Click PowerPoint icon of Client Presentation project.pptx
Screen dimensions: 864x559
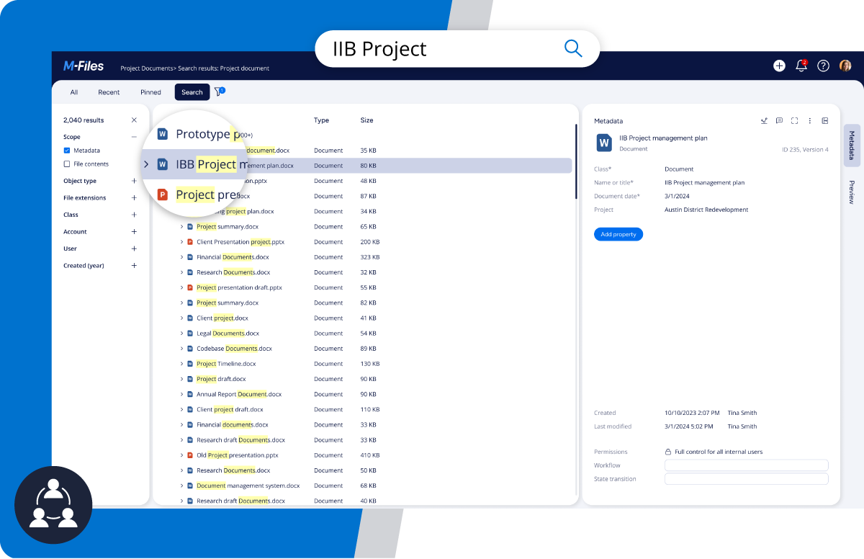[x=190, y=242]
